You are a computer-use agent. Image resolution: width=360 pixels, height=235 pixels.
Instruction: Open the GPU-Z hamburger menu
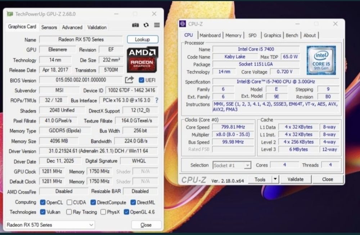pyautogui.click(x=157, y=25)
